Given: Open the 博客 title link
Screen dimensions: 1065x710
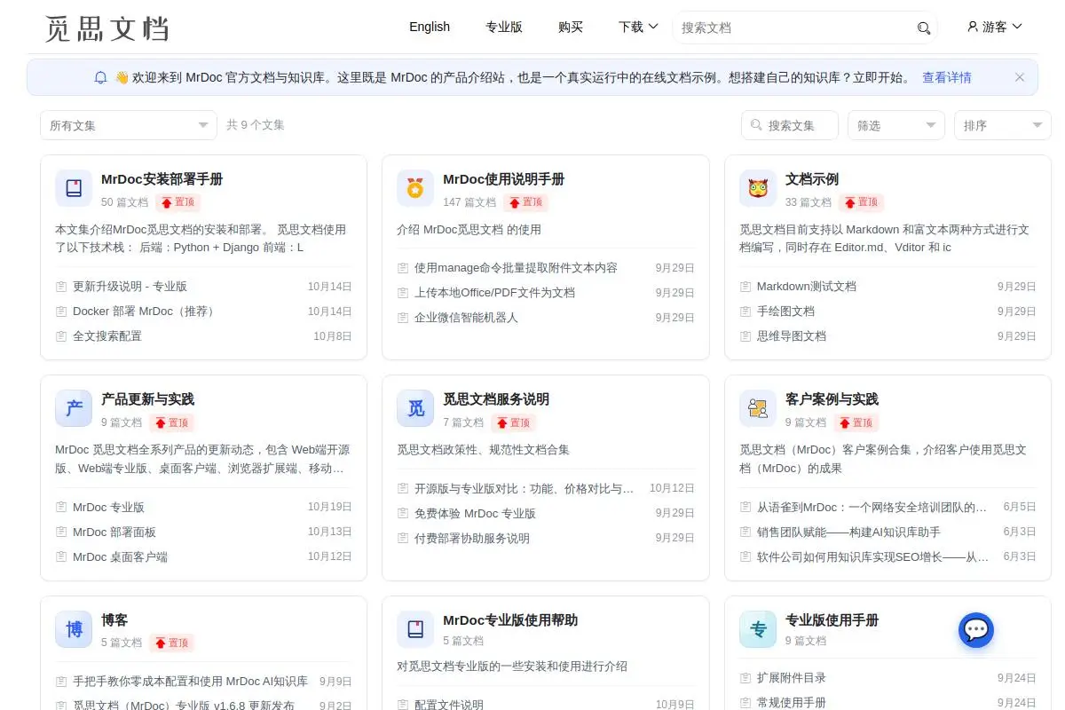Looking at the screenshot, I should [114, 619].
